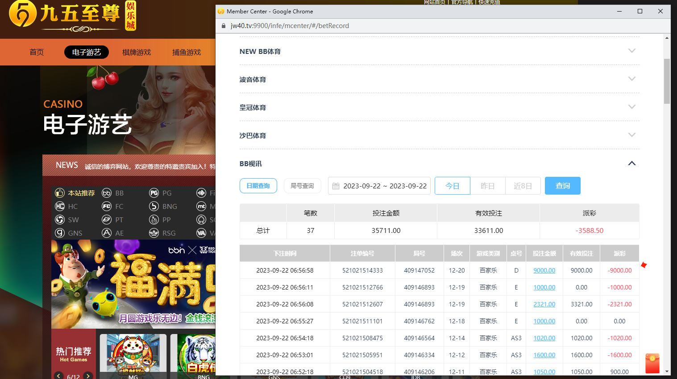The height and width of the screenshot is (379, 677).
Task: Click the red envelope icon
Action: pos(652,363)
